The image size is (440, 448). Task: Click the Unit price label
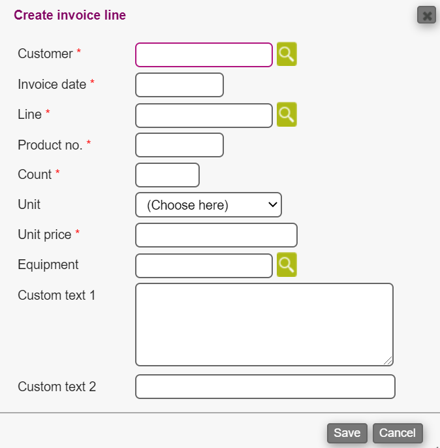pos(44,234)
